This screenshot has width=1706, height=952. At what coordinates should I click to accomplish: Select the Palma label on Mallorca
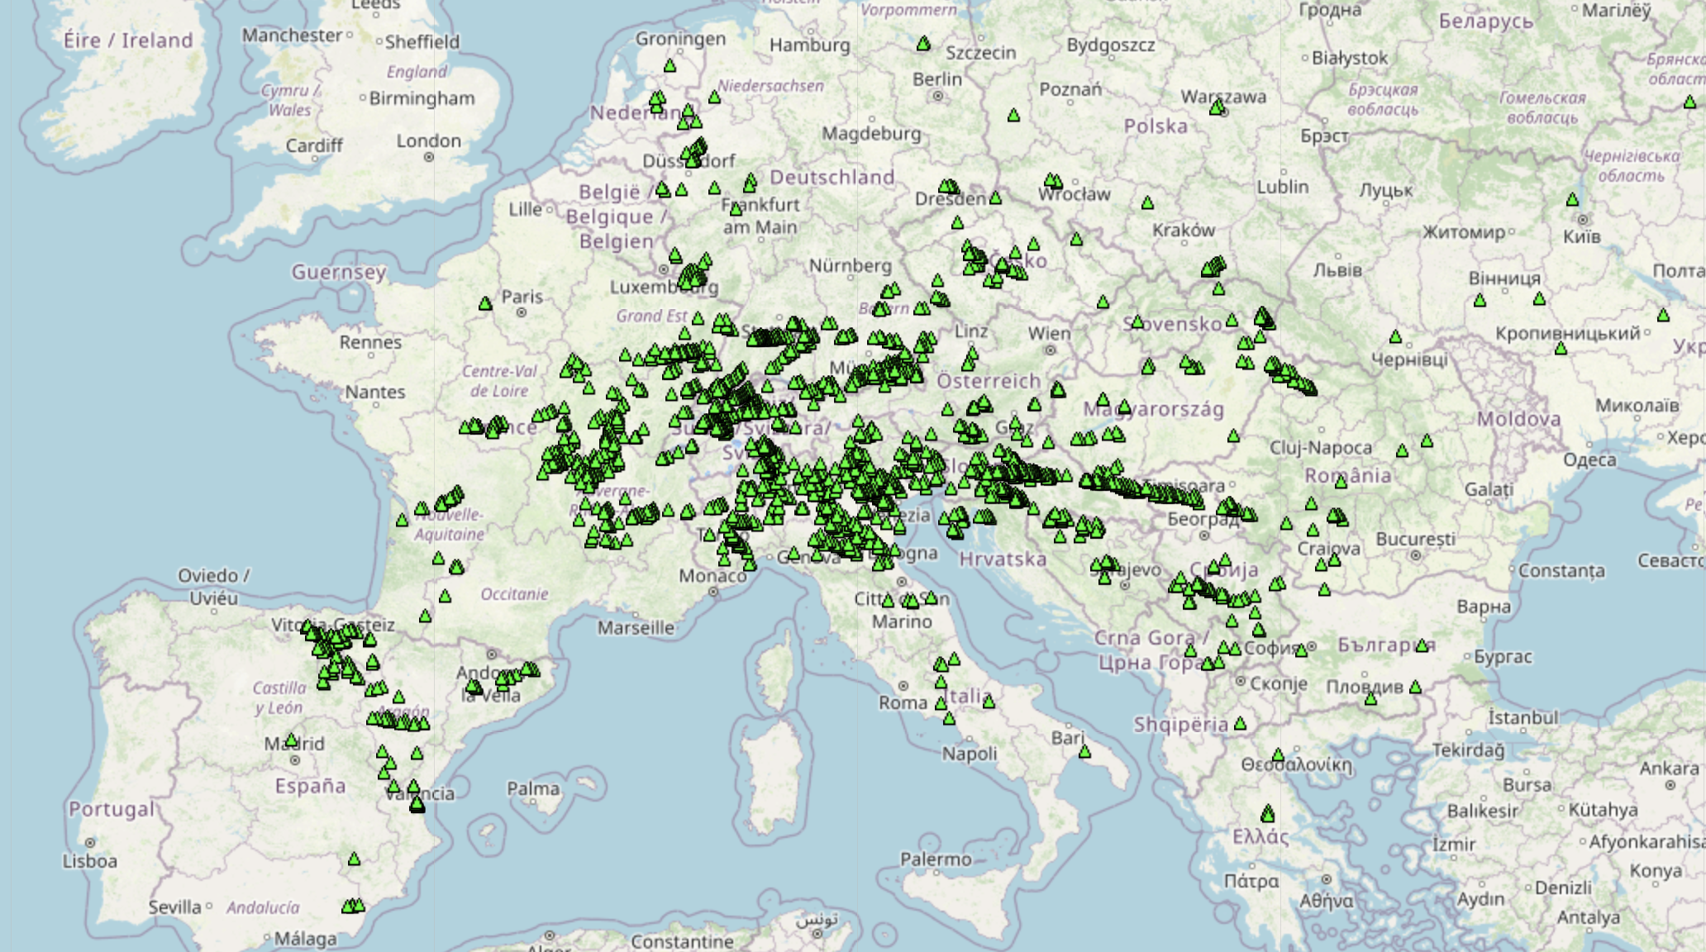(533, 788)
